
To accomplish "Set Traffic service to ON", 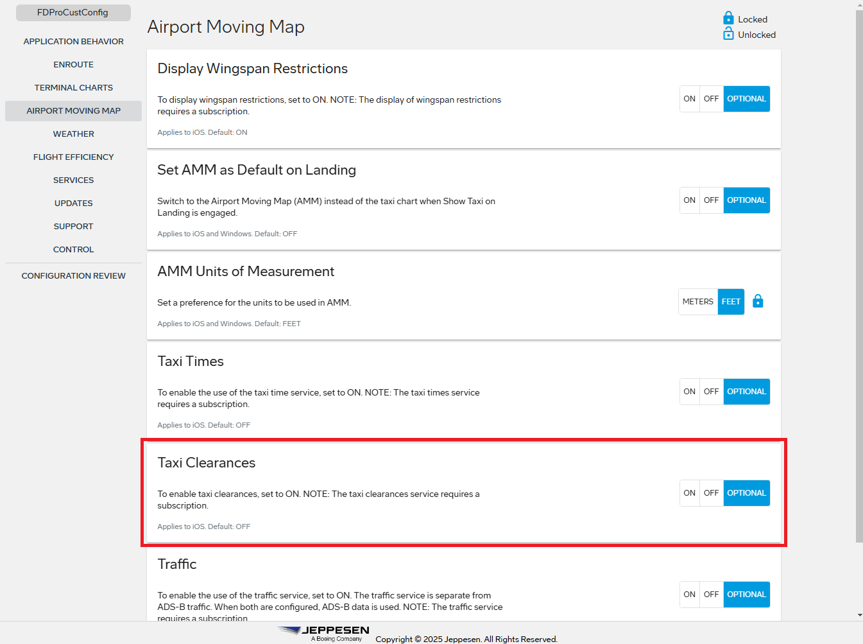I will 689,595.
